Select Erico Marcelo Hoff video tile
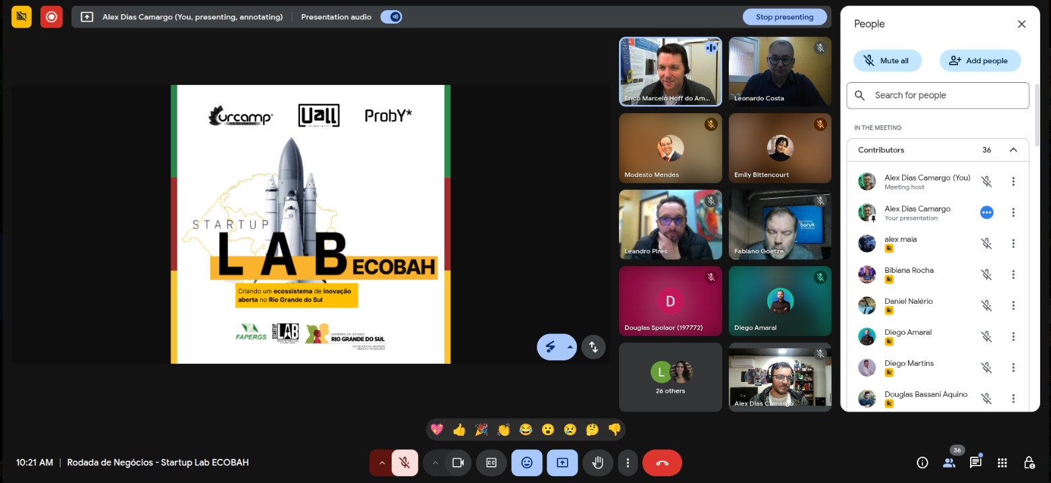The image size is (1051, 483). pyautogui.click(x=671, y=71)
